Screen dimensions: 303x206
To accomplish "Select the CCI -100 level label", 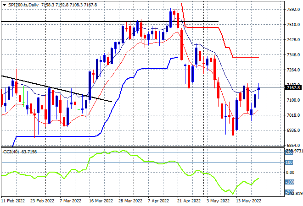I will click(x=290, y=182).
